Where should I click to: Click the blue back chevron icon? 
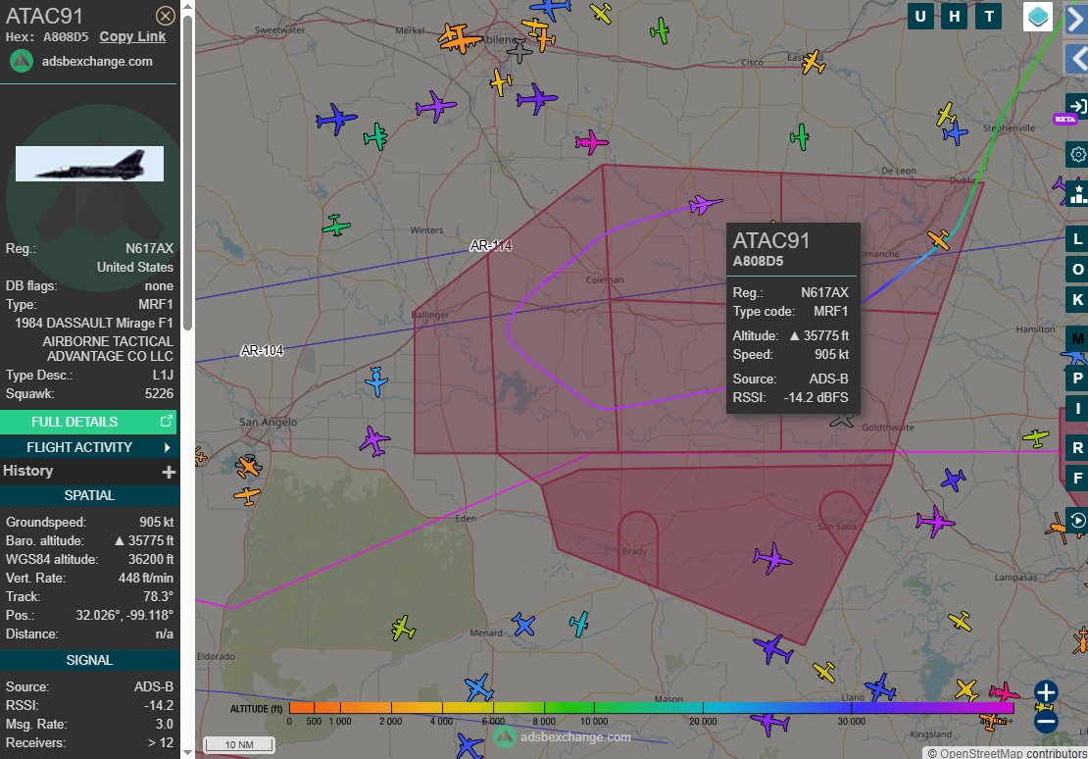tap(1077, 59)
